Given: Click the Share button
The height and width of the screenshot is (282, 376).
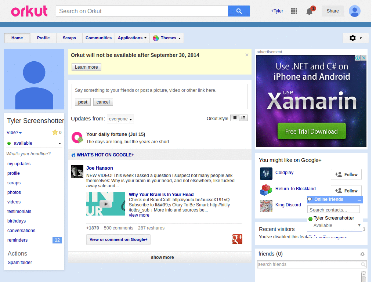Looking at the screenshot, I should (x=333, y=11).
